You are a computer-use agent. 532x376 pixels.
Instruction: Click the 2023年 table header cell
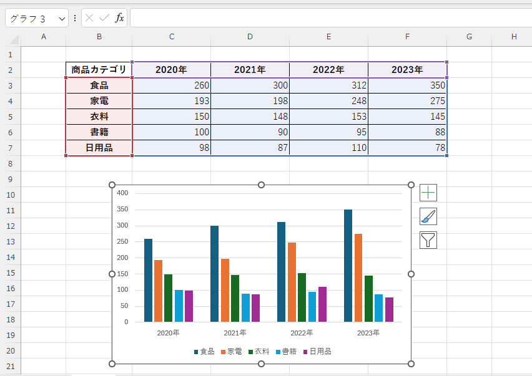pos(408,70)
